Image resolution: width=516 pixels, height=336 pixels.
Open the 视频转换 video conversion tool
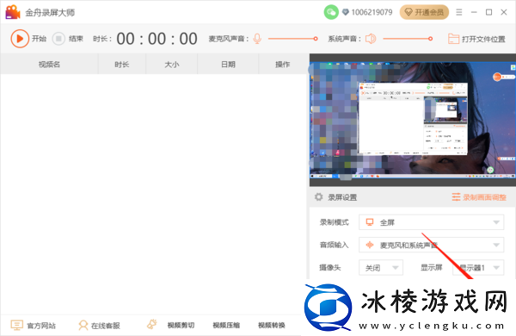pyautogui.click(x=272, y=326)
